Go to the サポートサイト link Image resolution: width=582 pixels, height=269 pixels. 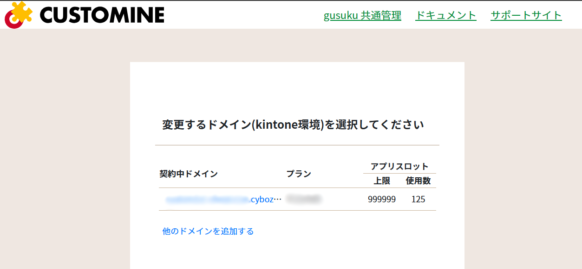(x=526, y=15)
